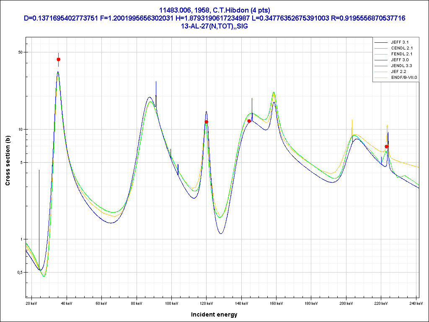
Task: Click the red data point near 35 keV
Action: tap(59, 60)
